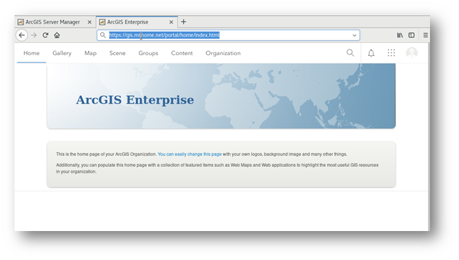
Task: Open the Organization page
Action: [223, 53]
